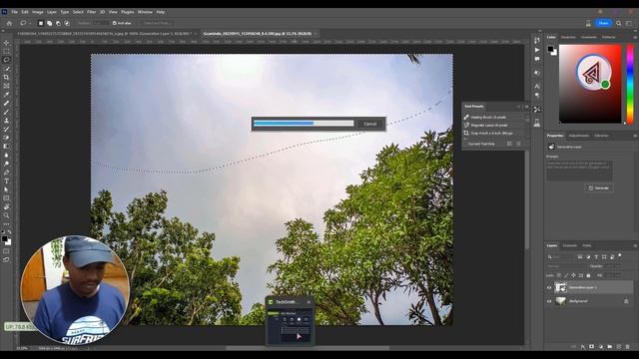The height and width of the screenshot is (359, 639).
Task: Select the Gradient tool
Action: pos(6,147)
